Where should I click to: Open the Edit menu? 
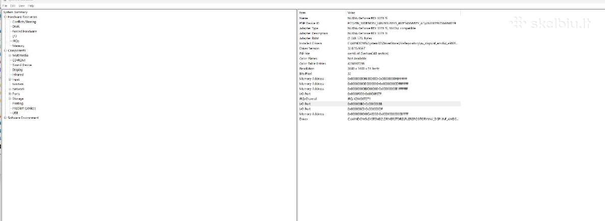13,6
